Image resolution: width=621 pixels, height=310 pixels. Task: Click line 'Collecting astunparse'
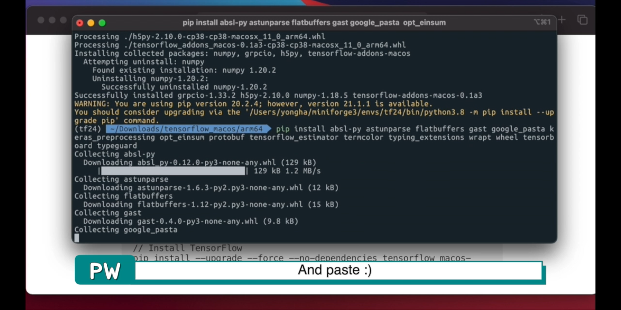121,179
